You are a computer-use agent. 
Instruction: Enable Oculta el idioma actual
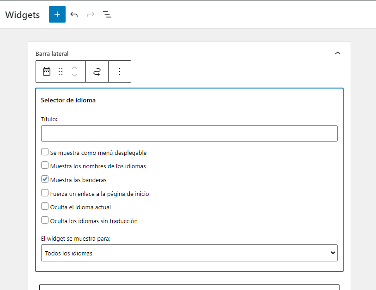coord(45,206)
